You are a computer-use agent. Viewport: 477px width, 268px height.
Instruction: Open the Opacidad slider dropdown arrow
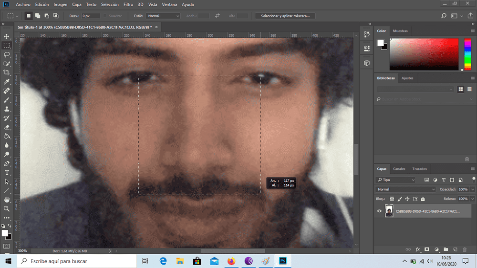pyautogui.click(x=472, y=189)
